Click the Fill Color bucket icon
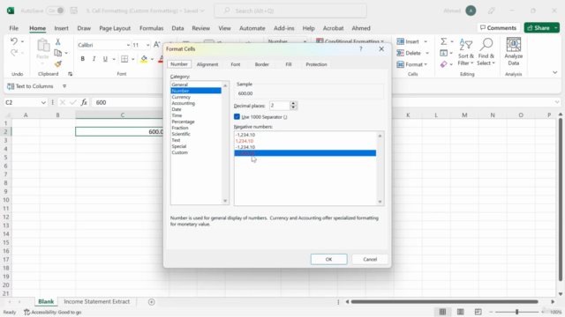 [x=144, y=59]
